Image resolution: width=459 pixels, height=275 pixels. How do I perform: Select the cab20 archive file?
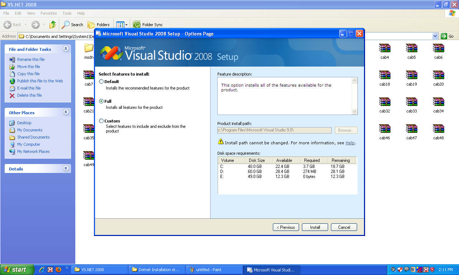(439, 78)
